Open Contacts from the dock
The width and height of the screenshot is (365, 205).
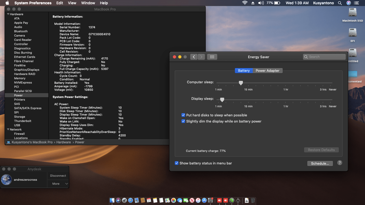pyautogui.click(x=143, y=200)
